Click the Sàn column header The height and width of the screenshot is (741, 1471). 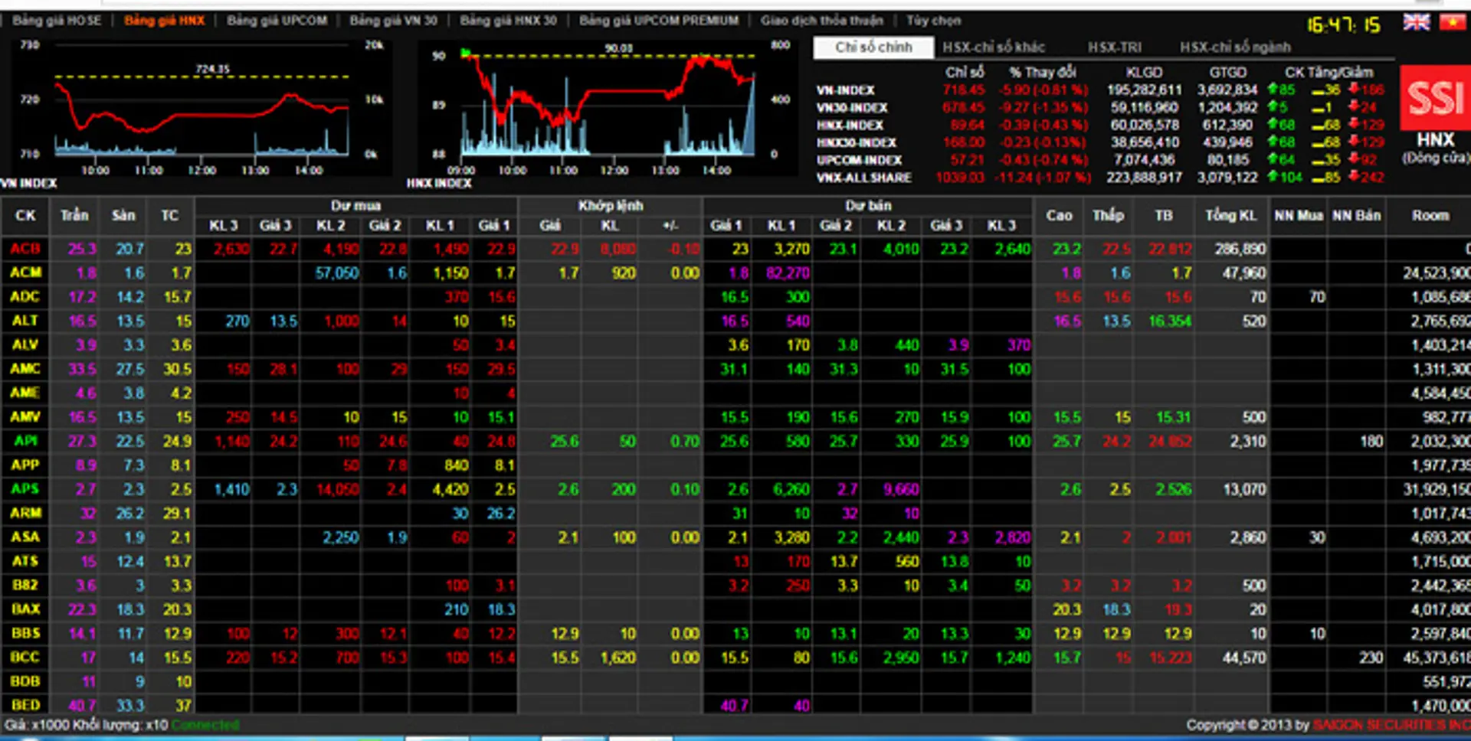point(123,216)
